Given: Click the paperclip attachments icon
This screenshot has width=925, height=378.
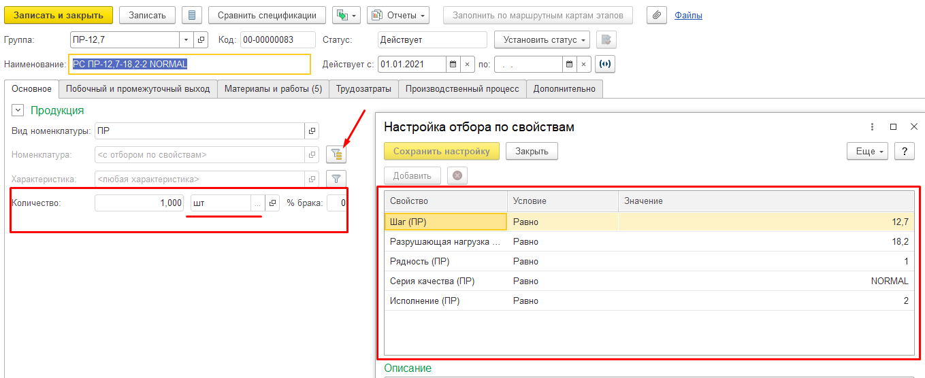Looking at the screenshot, I should point(656,15).
